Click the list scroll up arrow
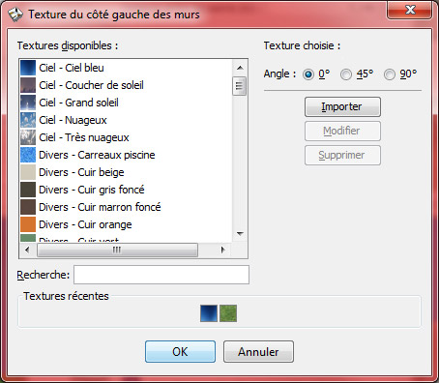 (x=240, y=68)
